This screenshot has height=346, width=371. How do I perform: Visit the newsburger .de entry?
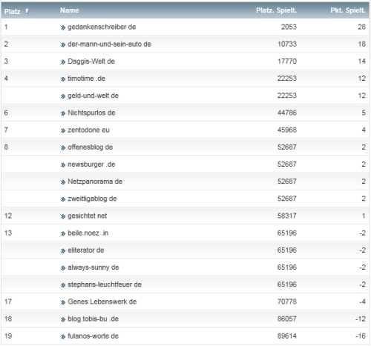coord(91,164)
